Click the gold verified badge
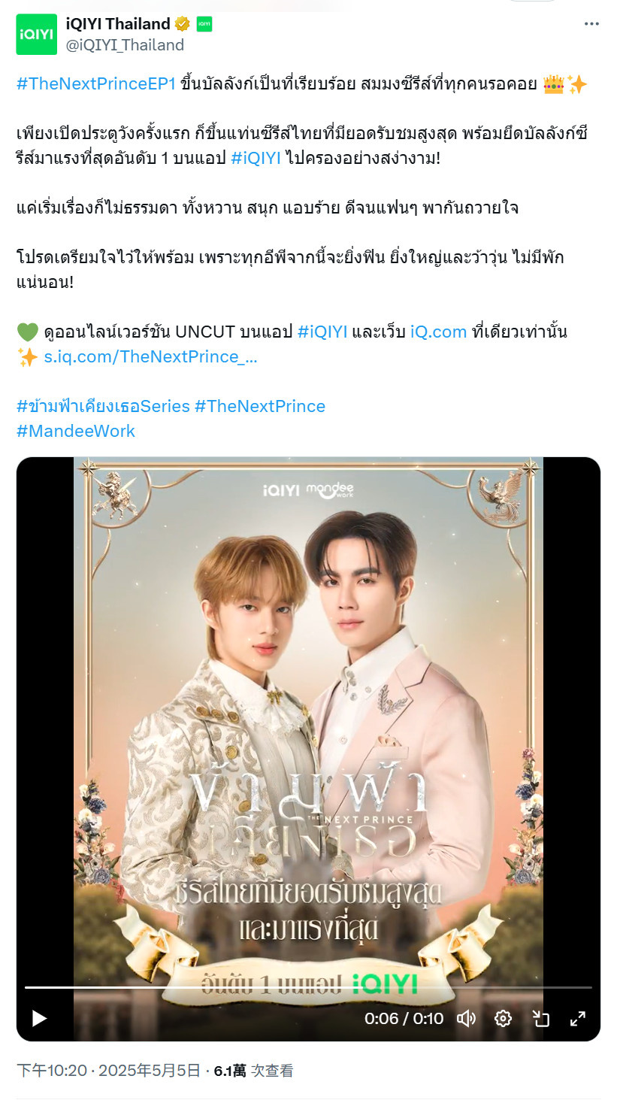The image size is (617, 1100). point(183,24)
